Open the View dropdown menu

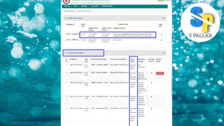pos(76,6)
